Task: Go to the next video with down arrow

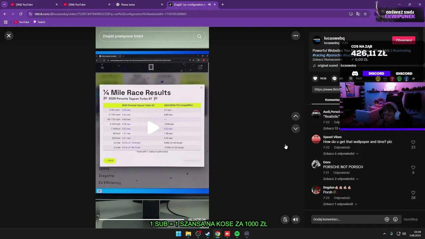Action: click(x=296, y=128)
